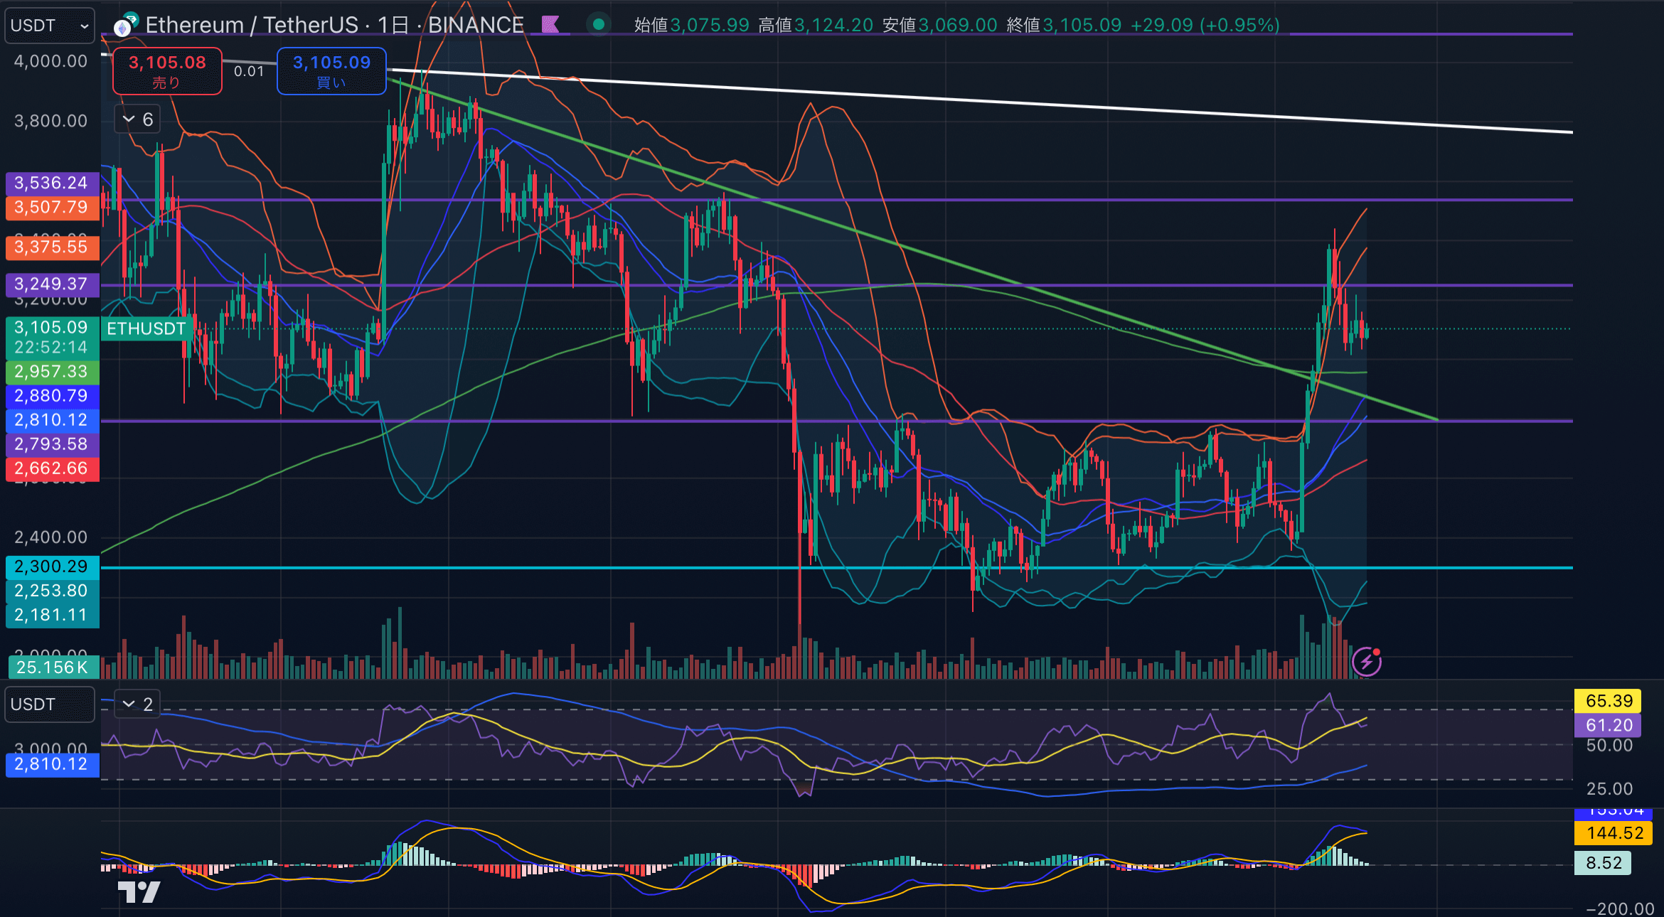
Task: Select the 2,300.29 cyan price label
Action: 52,566
